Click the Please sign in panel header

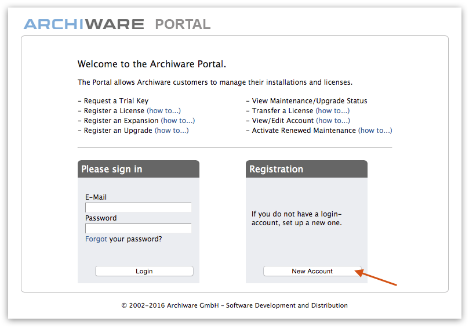point(138,169)
